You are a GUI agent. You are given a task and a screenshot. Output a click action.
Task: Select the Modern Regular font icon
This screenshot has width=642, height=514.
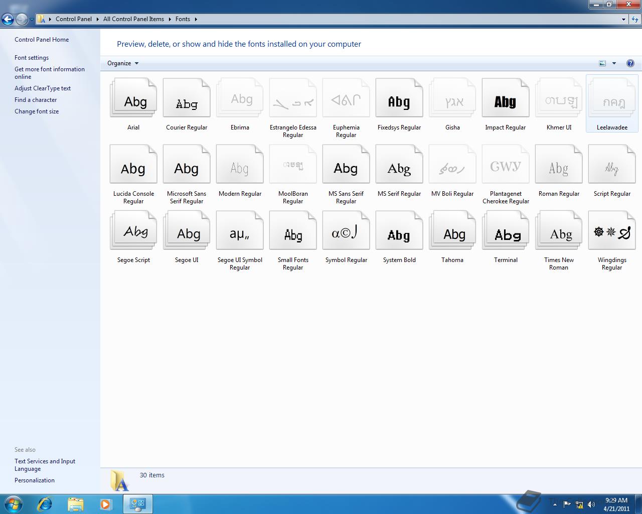(240, 165)
